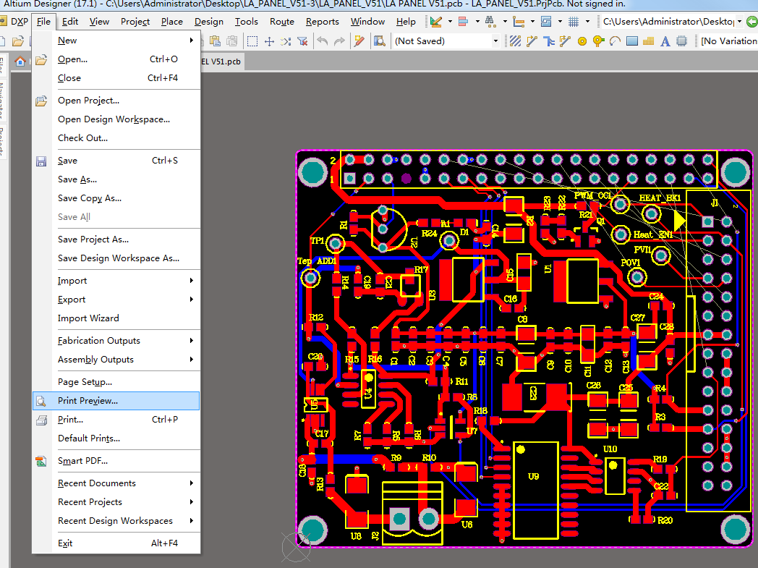Viewport: 758px width, 568px height.
Task: Click the Clear Filter funnel icon
Action: coord(302,41)
